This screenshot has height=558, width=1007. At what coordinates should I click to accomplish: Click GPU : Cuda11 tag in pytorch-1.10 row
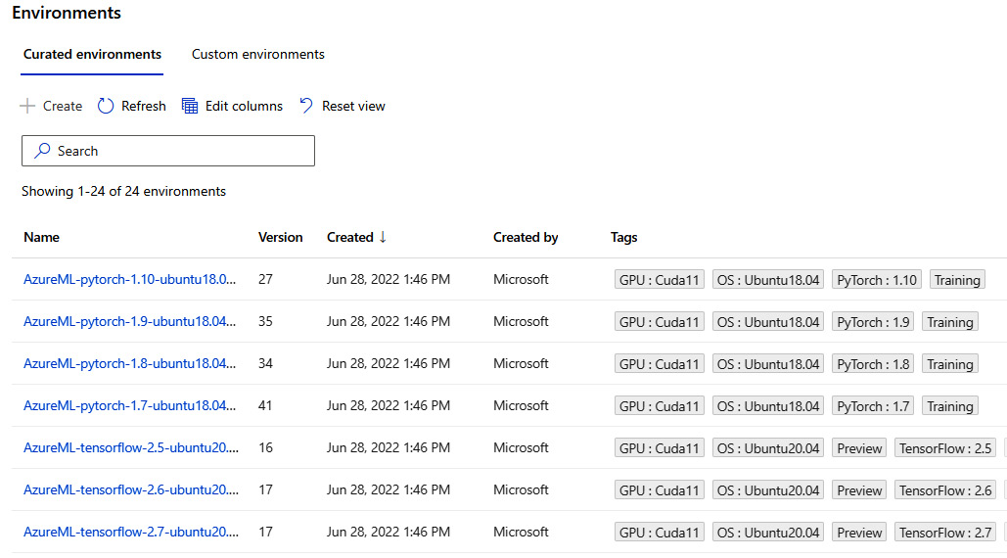[659, 280]
